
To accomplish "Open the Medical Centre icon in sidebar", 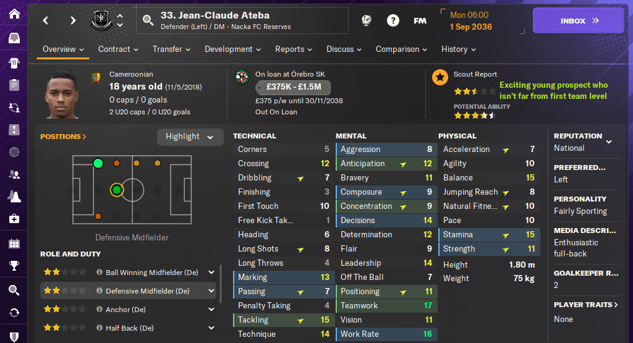I will point(14,219).
